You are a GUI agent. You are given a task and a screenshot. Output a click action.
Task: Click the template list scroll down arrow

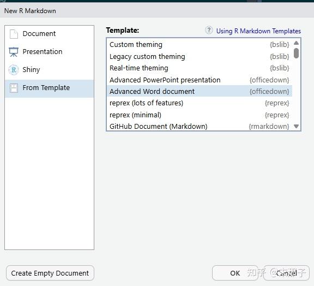(296, 126)
